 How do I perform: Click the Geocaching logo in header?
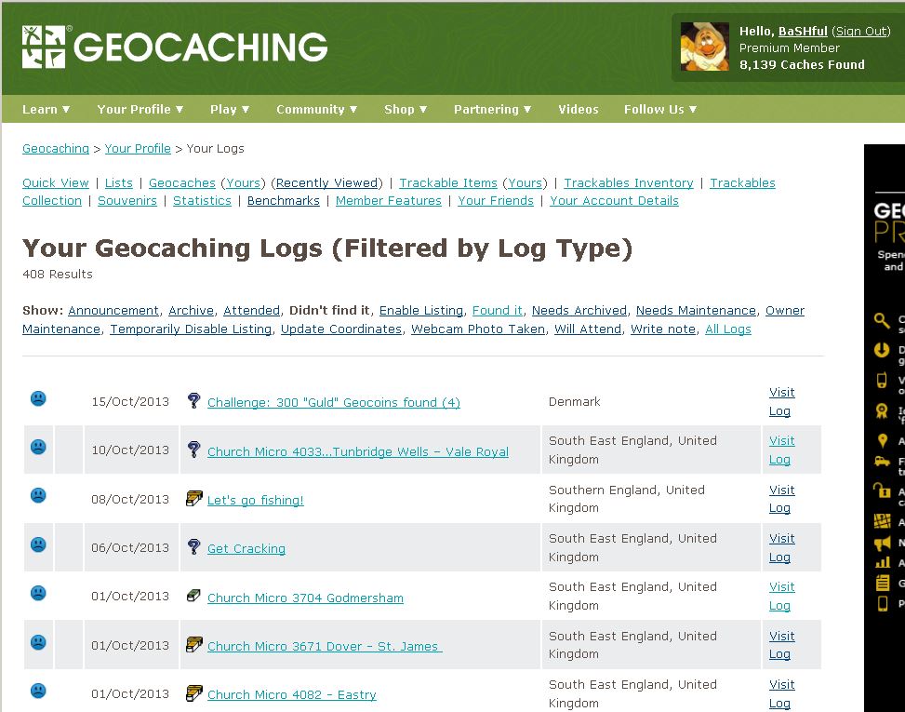[x=175, y=47]
